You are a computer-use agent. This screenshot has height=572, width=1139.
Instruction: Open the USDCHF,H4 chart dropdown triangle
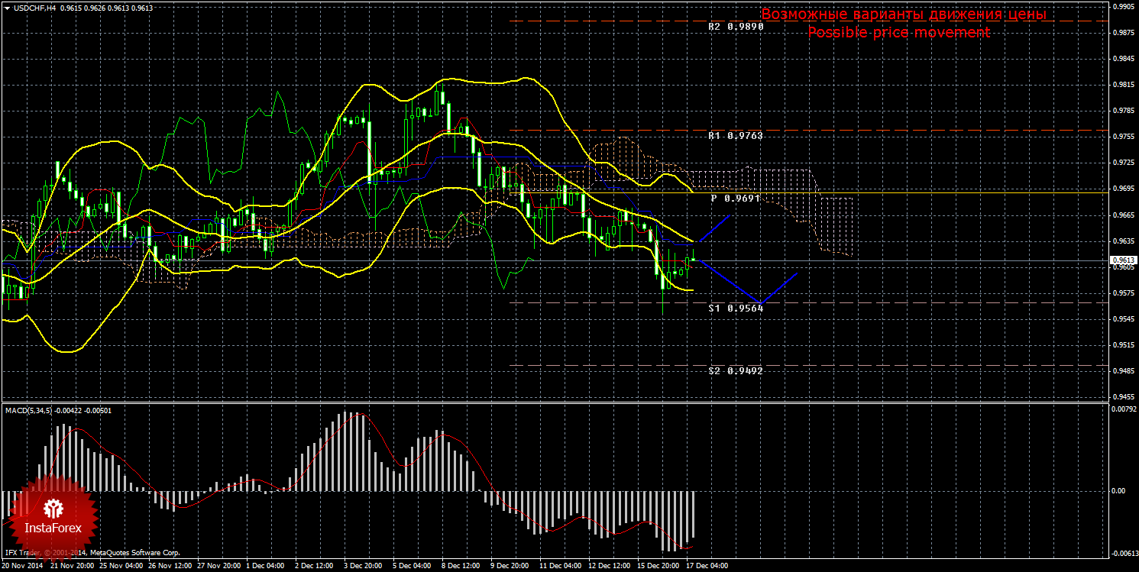[7, 7]
